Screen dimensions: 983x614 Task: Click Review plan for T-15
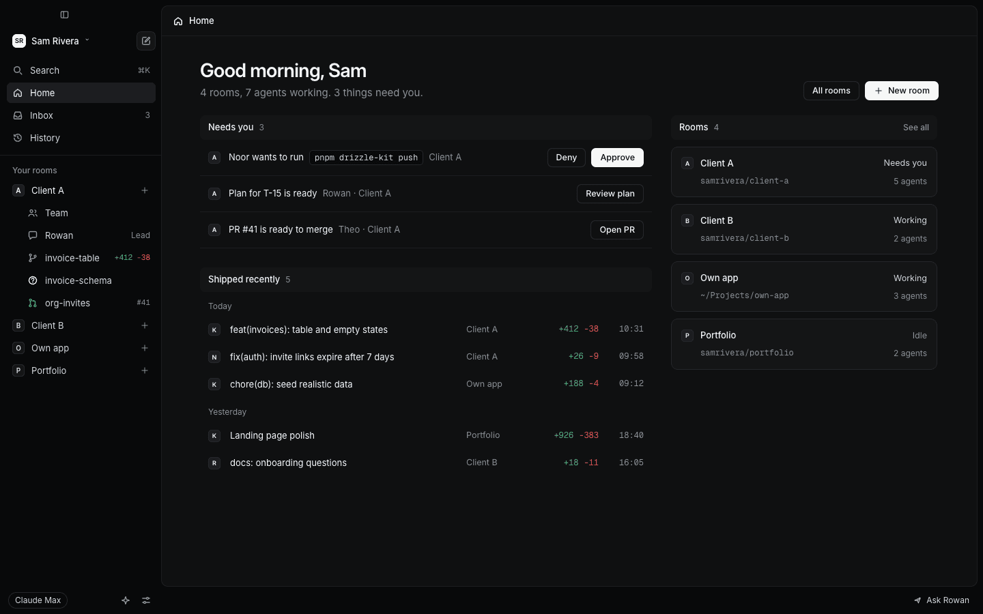[610, 194]
